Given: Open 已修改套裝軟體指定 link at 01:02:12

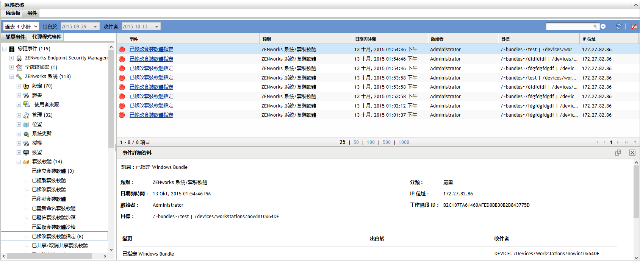Looking at the screenshot, I should [152, 106].
